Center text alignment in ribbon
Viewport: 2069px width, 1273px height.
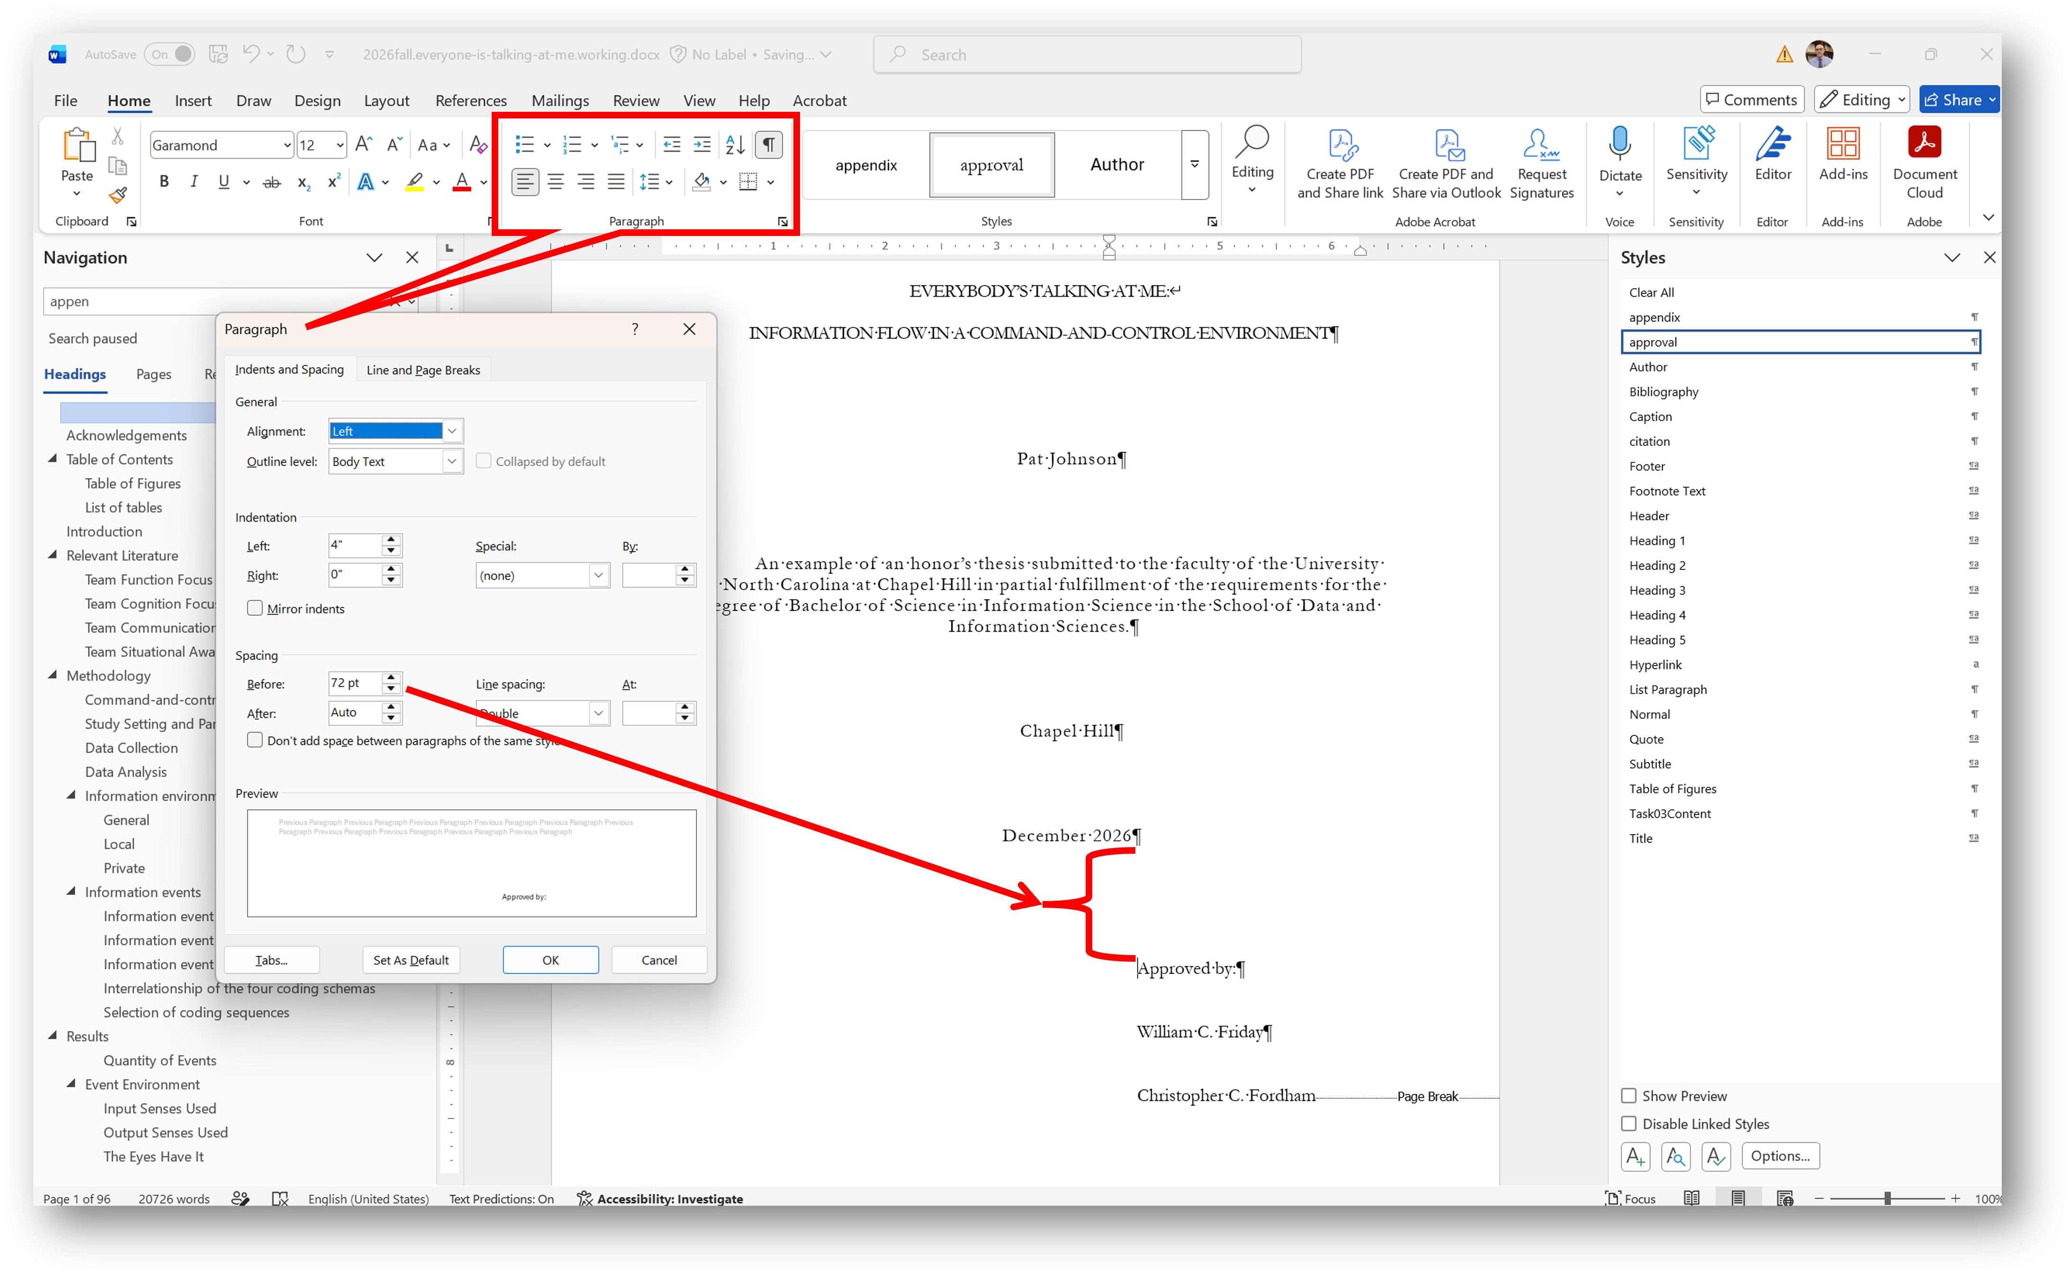pyautogui.click(x=556, y=182)
